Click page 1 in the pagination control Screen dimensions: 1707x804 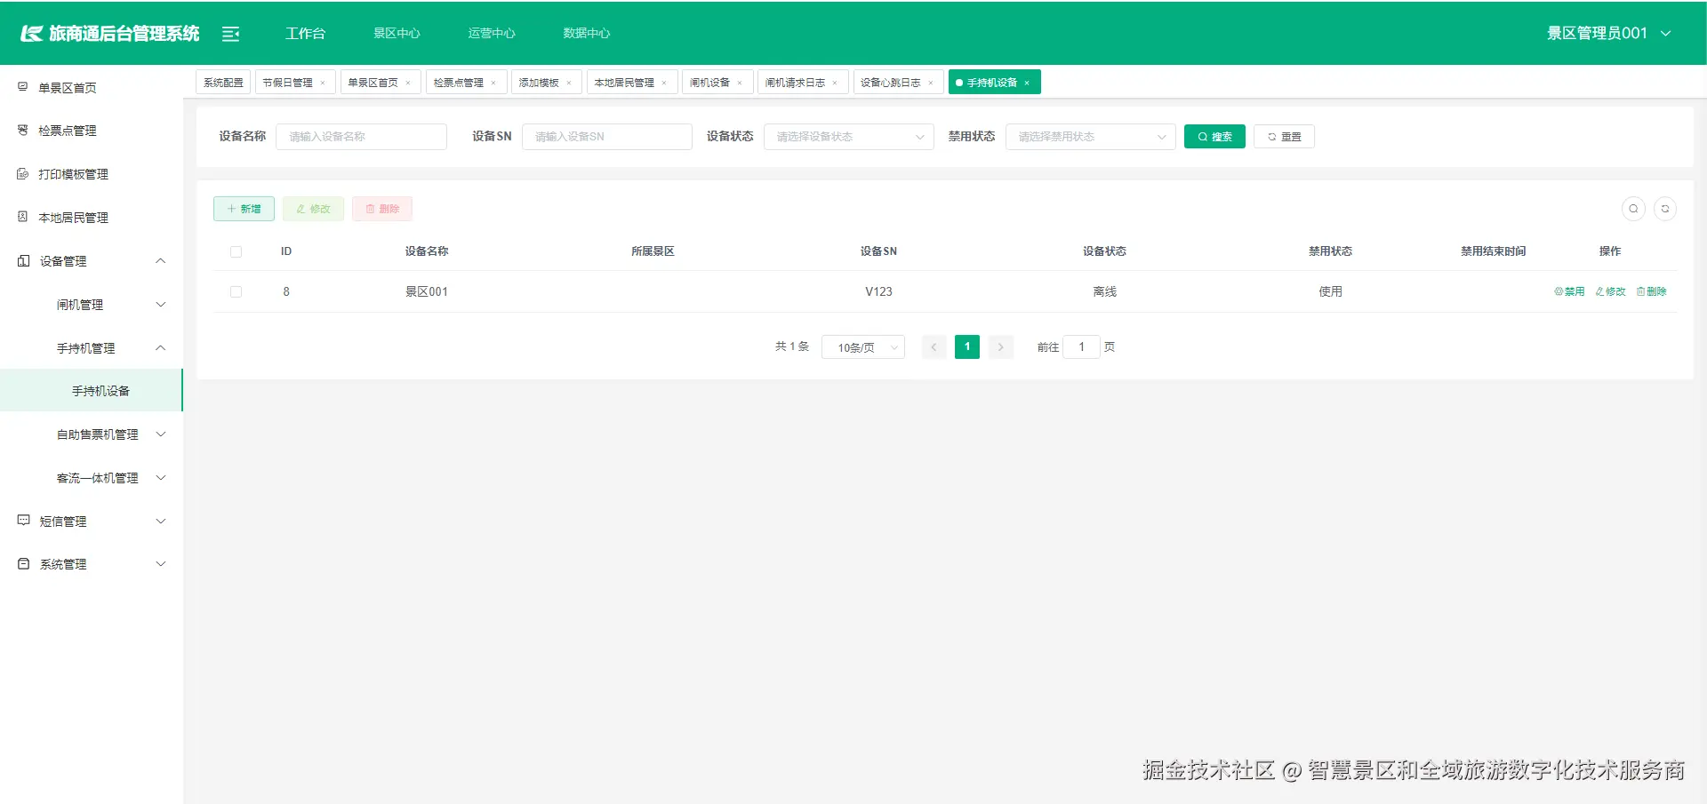966,346
